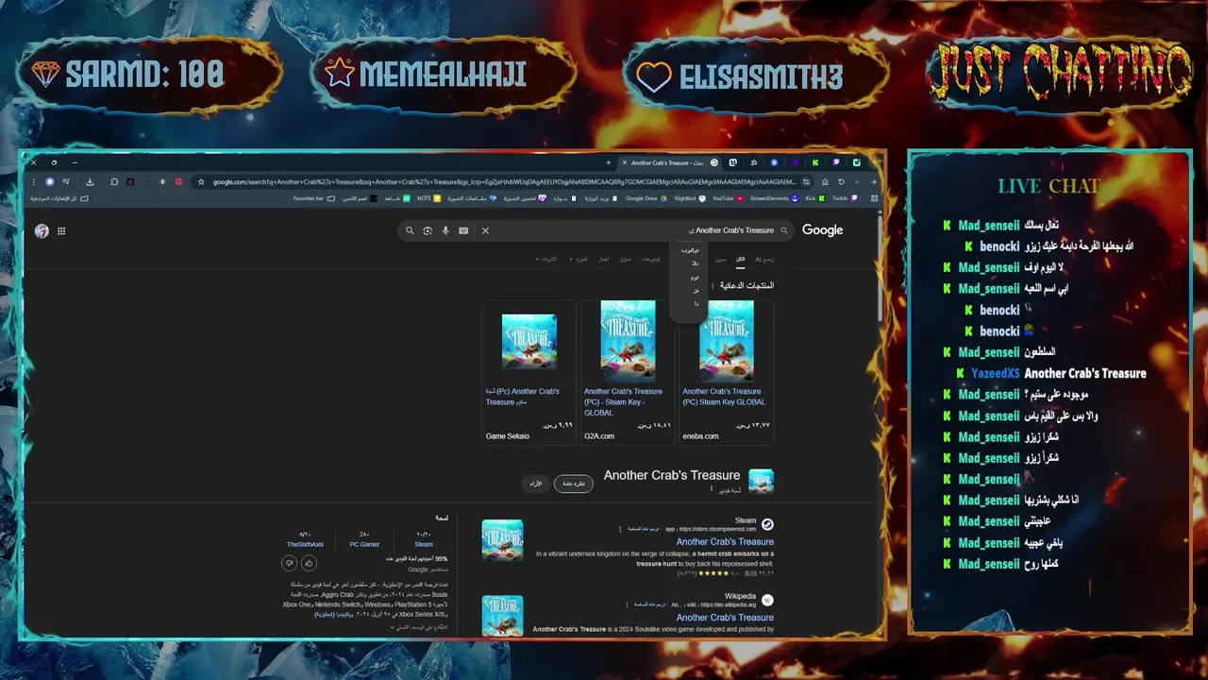Open the extensions puzzle-piece menu
1208x680 pixels.
pyautogui.click(x=114, y=181)
